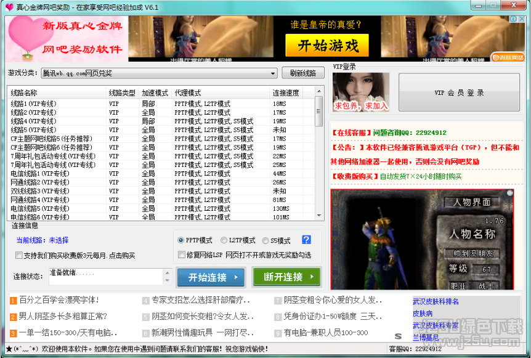Click the yellow 开始游戏 ad button
This screenshot has height=358, width=531.
[327, 46]
